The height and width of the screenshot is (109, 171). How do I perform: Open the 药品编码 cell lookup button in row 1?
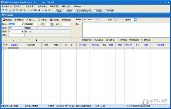pos(20,48)
